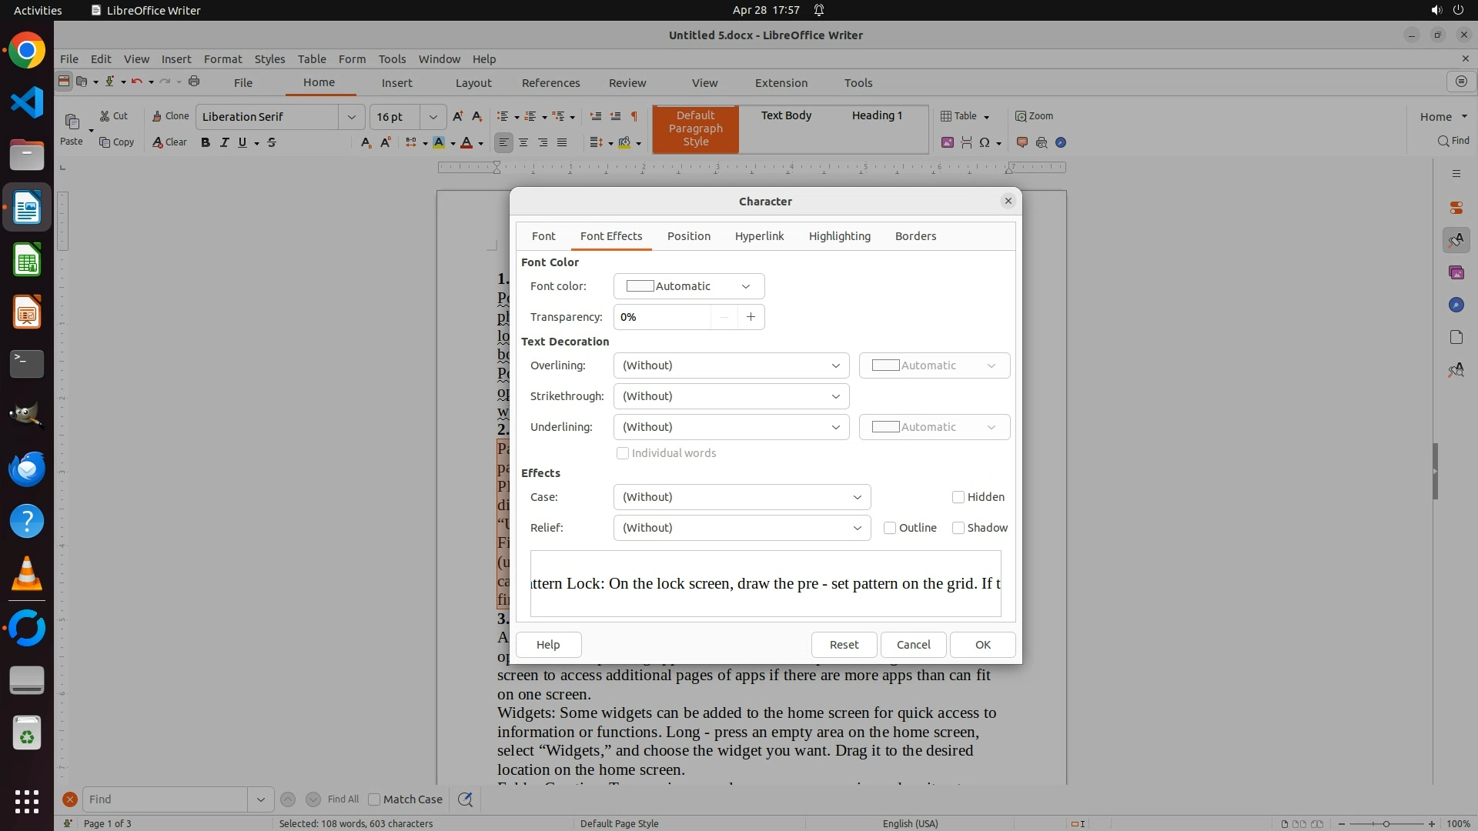
Task: Click the Print icon in toolbar
Action: point(194,82)
